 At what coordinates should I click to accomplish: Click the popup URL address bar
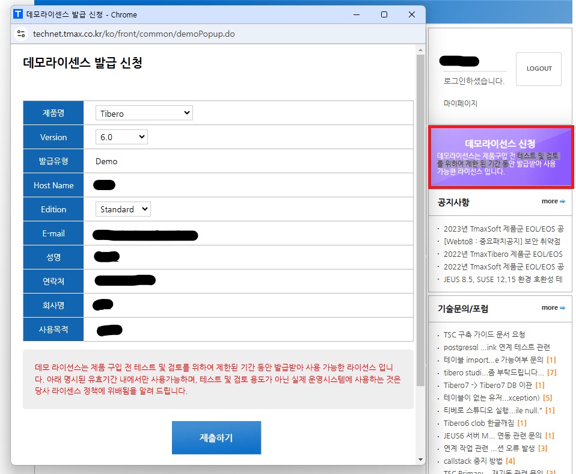133,34
